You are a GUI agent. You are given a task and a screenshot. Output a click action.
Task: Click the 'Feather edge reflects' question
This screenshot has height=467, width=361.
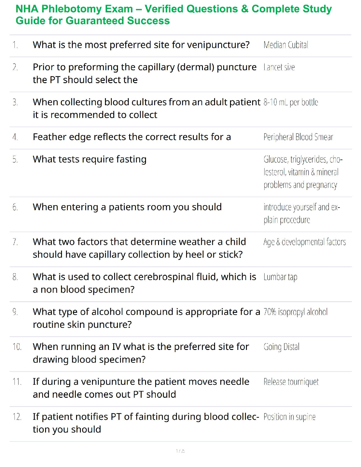click(x=132, y=137)
